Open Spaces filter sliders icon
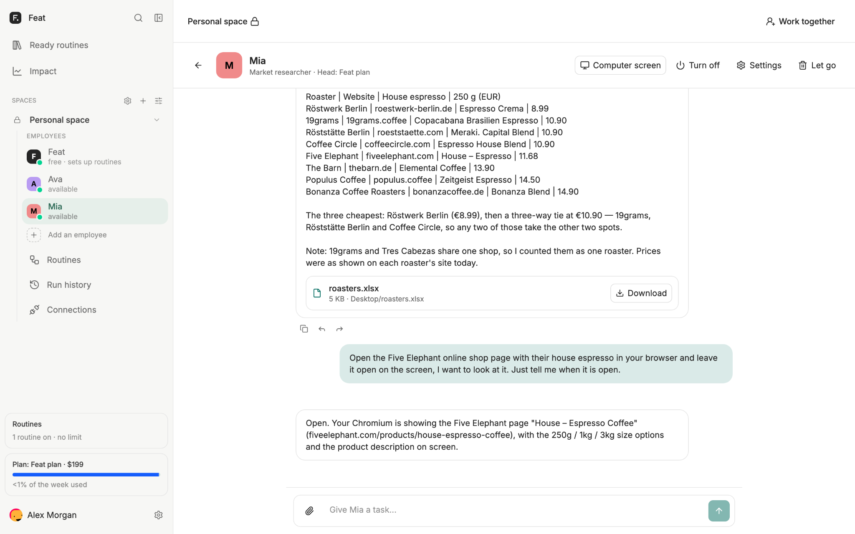This screenshot has height=534, width=855. tap(159, 101)
